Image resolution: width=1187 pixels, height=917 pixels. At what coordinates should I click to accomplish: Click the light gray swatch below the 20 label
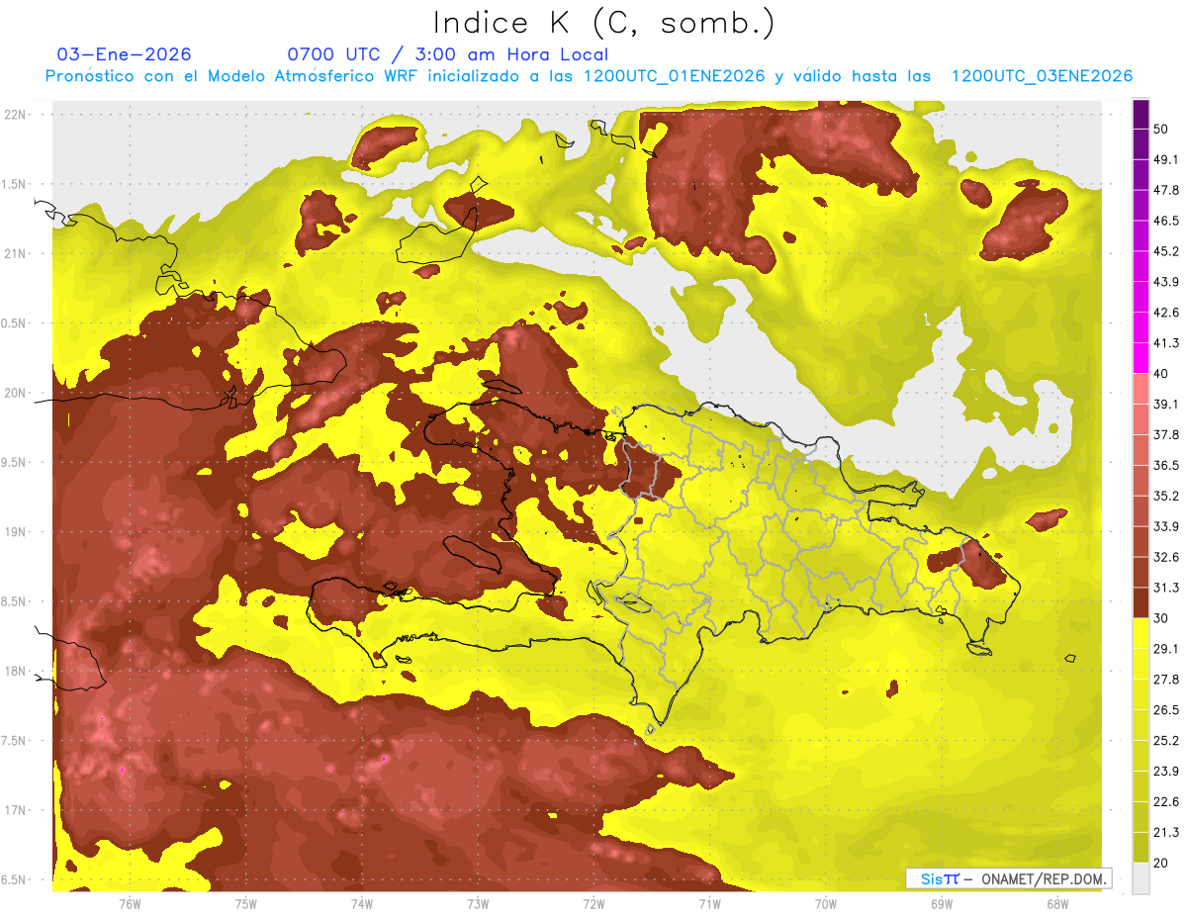(1141, 878)
